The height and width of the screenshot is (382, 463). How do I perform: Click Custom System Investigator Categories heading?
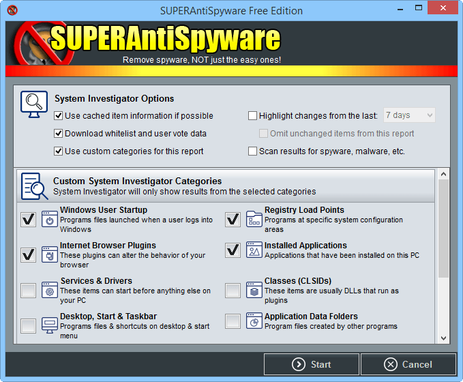click(x=137, y=181)
